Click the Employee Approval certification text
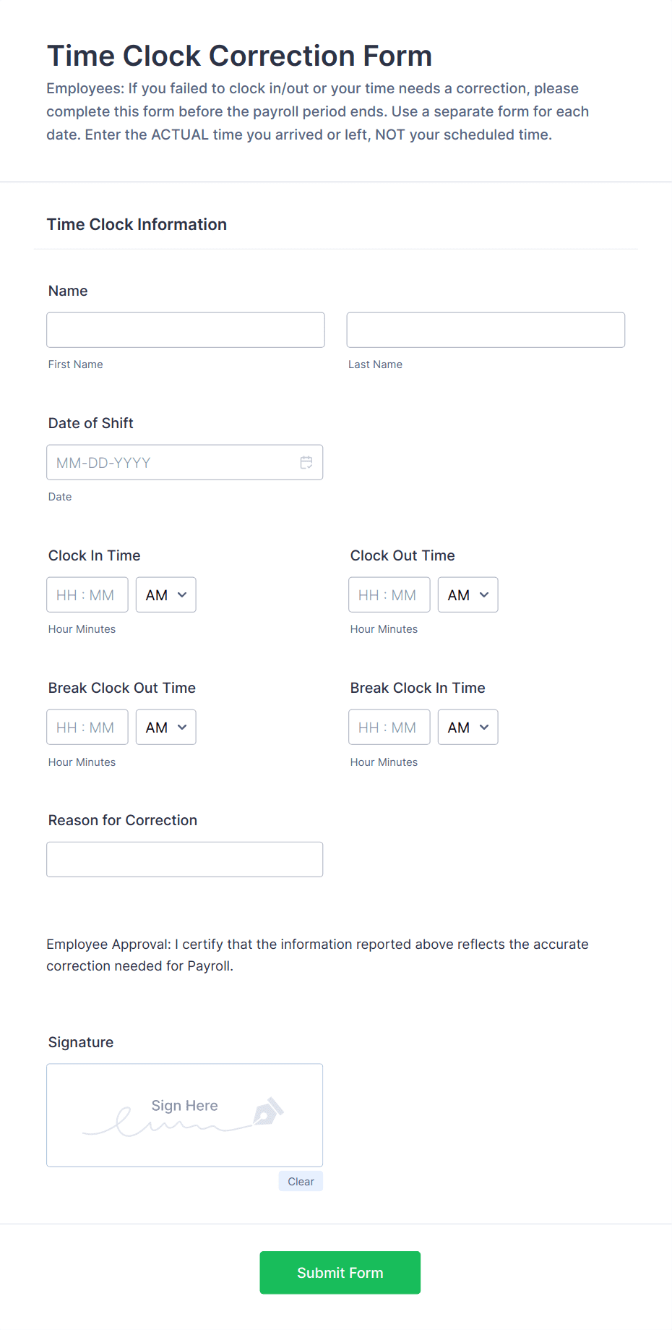Image resolution: width=672 pixels, height=1330 pixels. tap(317, 955)
